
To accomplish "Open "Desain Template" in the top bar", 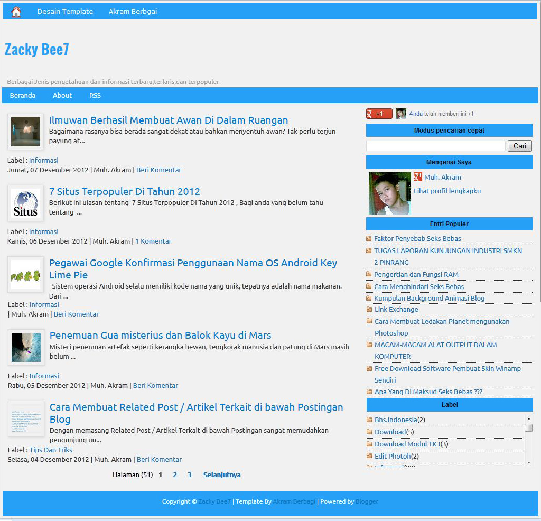I will coord(65,11).
